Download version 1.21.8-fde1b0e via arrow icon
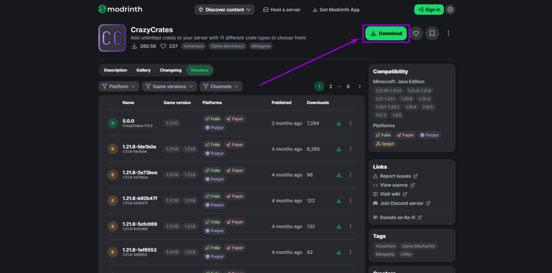 point(339,149)
